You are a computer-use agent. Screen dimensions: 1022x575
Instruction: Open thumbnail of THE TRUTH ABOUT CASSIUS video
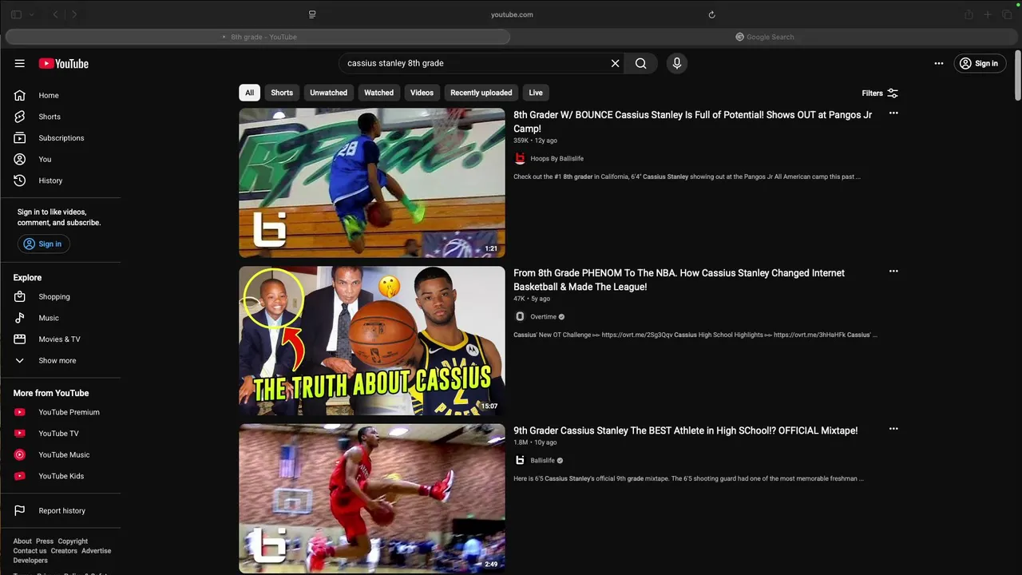pyautogui.click(x=372, y=341)
